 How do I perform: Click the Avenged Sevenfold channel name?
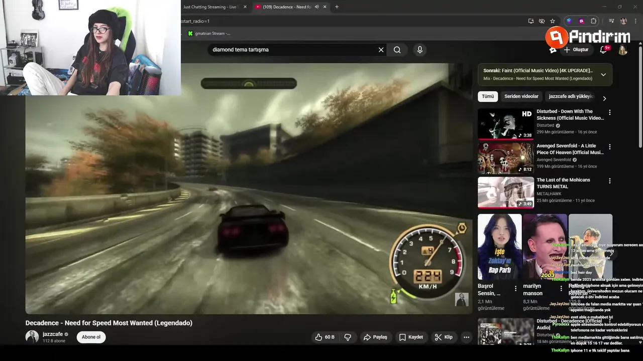coord(554,159)
